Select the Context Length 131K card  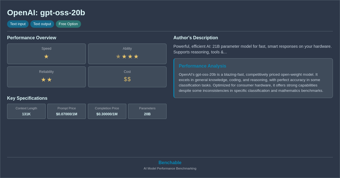coord(26,111)
